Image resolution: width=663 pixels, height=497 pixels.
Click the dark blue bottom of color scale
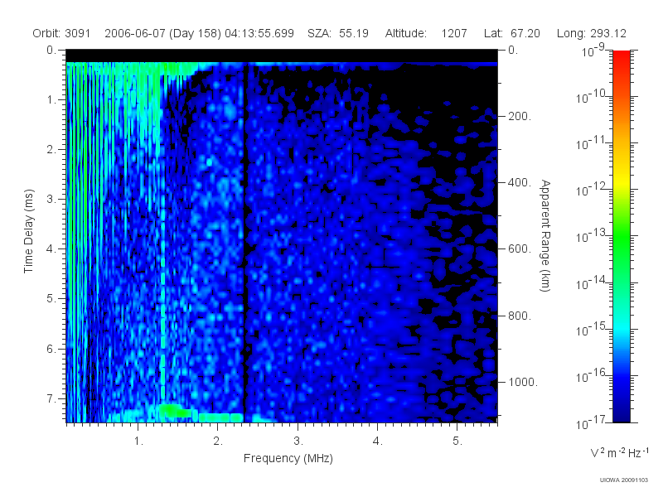click(x=622, y=410)
